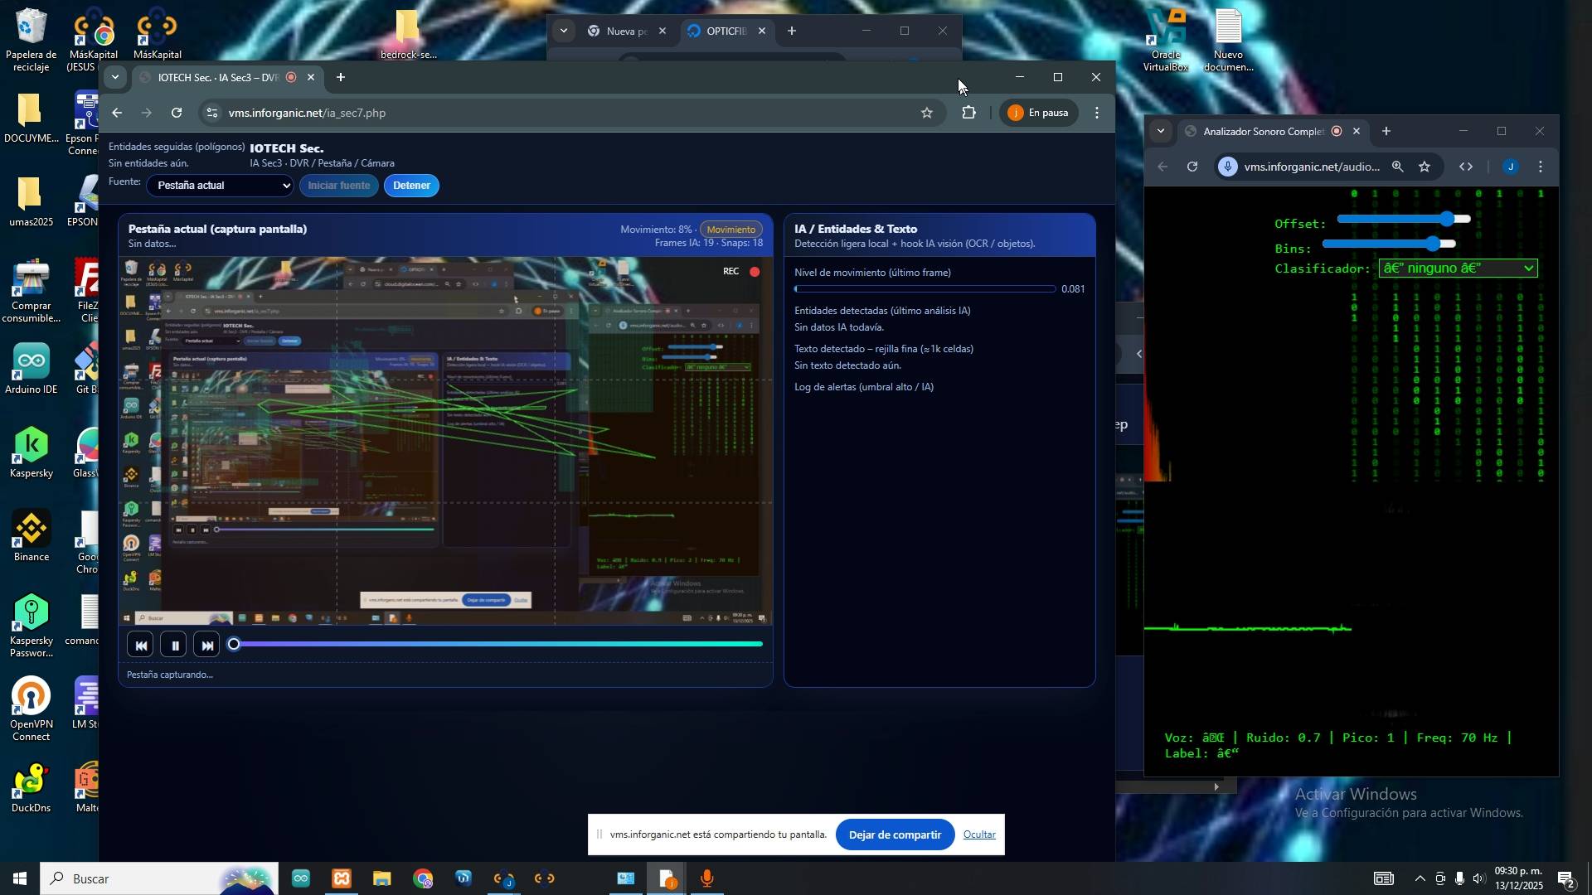
Task: Open the Chrome extensions puzzle icon
Action: pyautogui.click(x=968, y=113)
